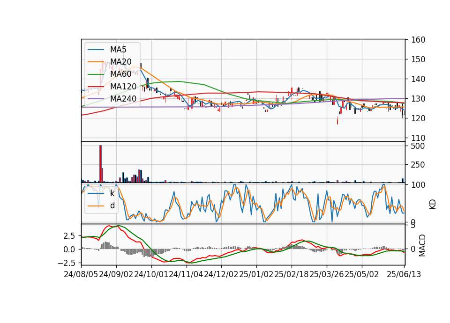
Task: Click the 24/10/01 date axis label
Action: tap(151, 274)
